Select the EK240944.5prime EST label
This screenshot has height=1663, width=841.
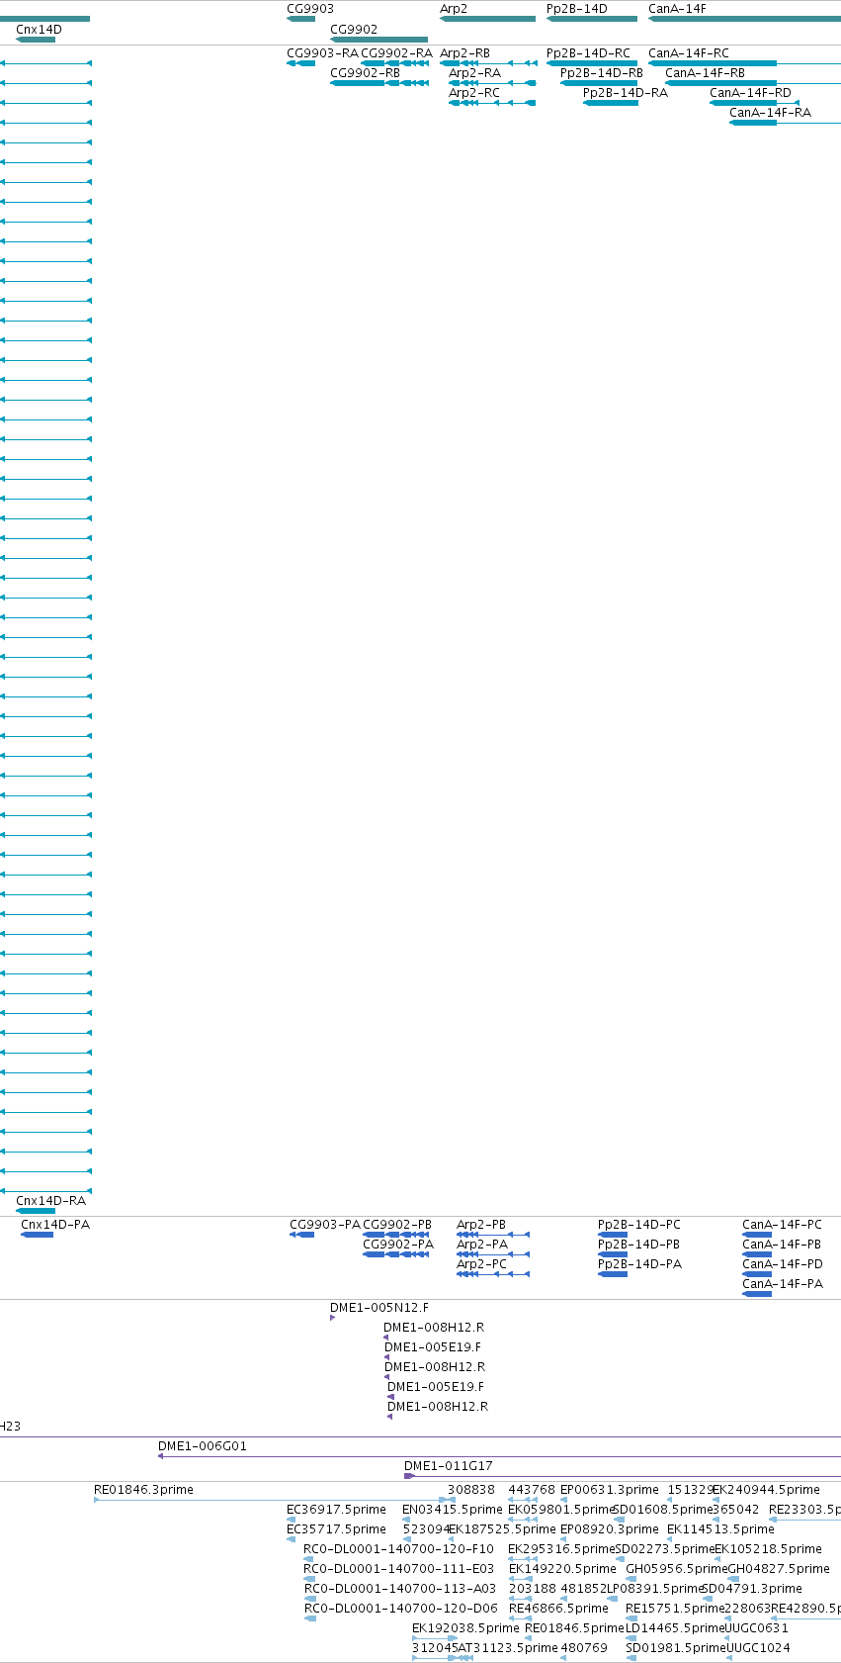coord(766,1490)
